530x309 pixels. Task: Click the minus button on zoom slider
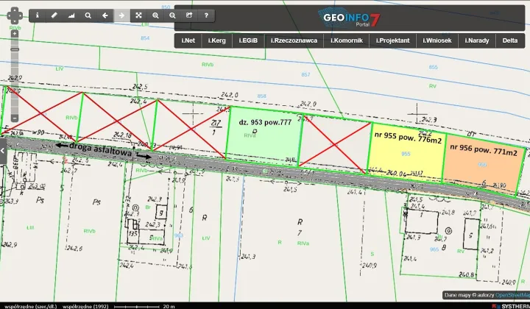(15, 118)
